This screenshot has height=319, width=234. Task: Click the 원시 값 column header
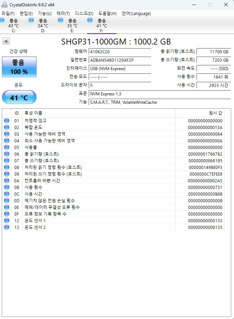(x=200, y=113)
